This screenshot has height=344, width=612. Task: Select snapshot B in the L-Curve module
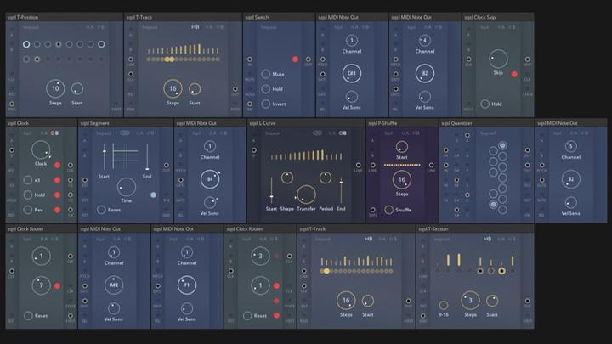coord(343,133)
